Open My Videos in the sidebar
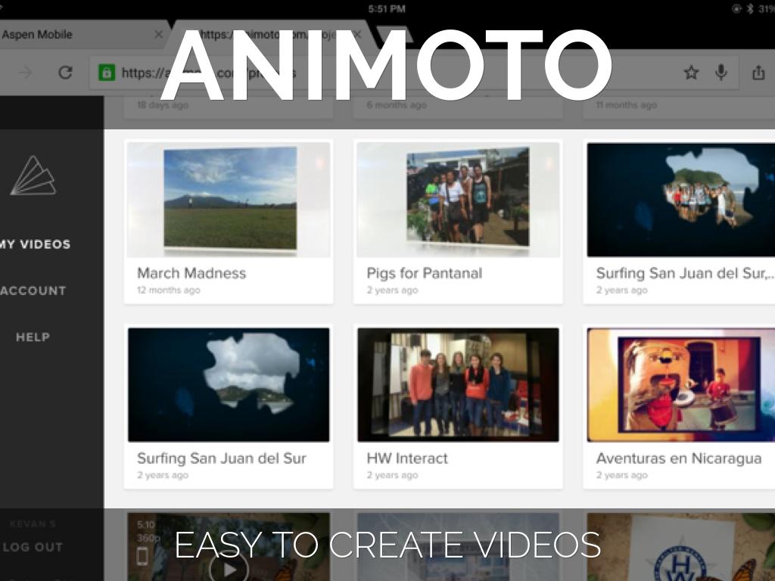Image resolution: width=775 pixels, height=581 pixels. pyautogui.click(x=35, y=244)
